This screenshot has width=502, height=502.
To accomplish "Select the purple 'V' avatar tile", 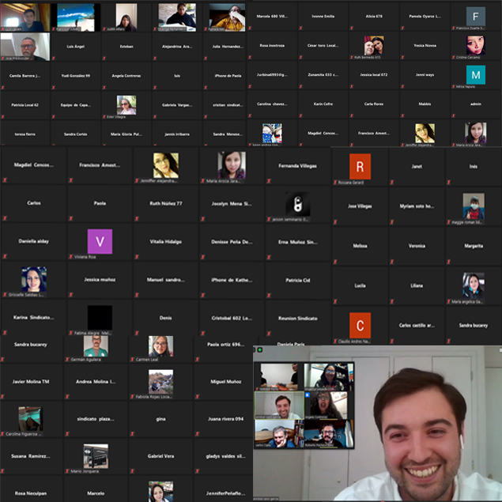I will pos(100,241).
